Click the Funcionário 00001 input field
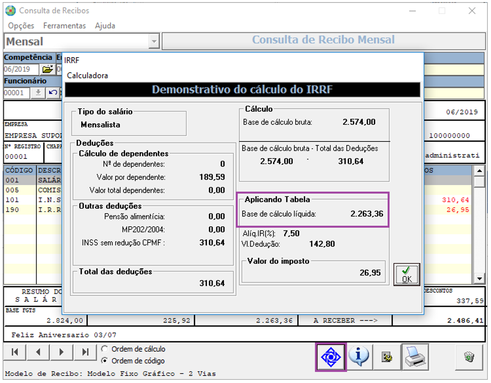 coord(17,93)
